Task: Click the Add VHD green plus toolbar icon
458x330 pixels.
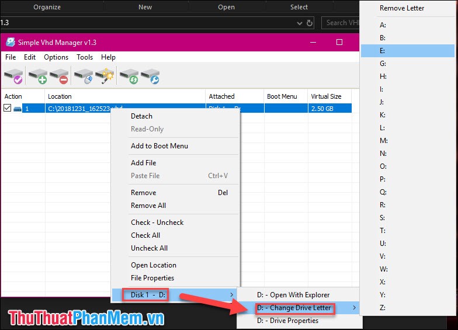Action: [38, 76]
